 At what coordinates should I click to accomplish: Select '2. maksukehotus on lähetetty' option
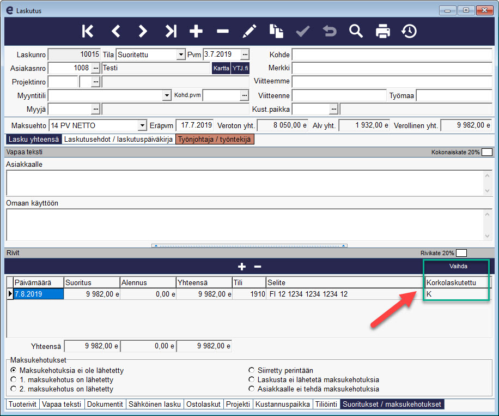pos(14,389)
